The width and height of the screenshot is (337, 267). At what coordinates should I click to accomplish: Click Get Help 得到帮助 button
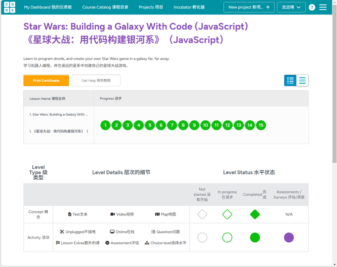[96, 81]
